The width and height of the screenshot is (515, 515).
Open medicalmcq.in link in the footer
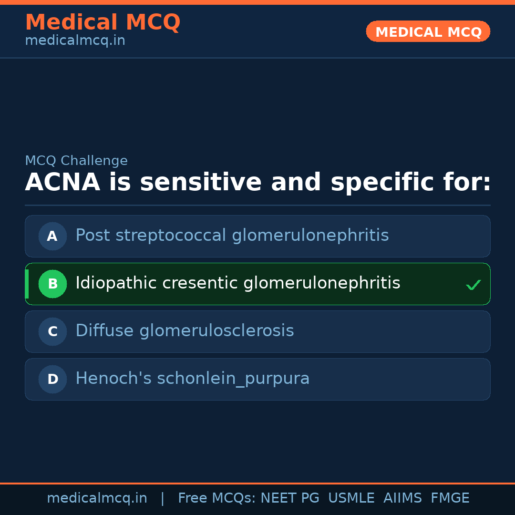point(97,498)
